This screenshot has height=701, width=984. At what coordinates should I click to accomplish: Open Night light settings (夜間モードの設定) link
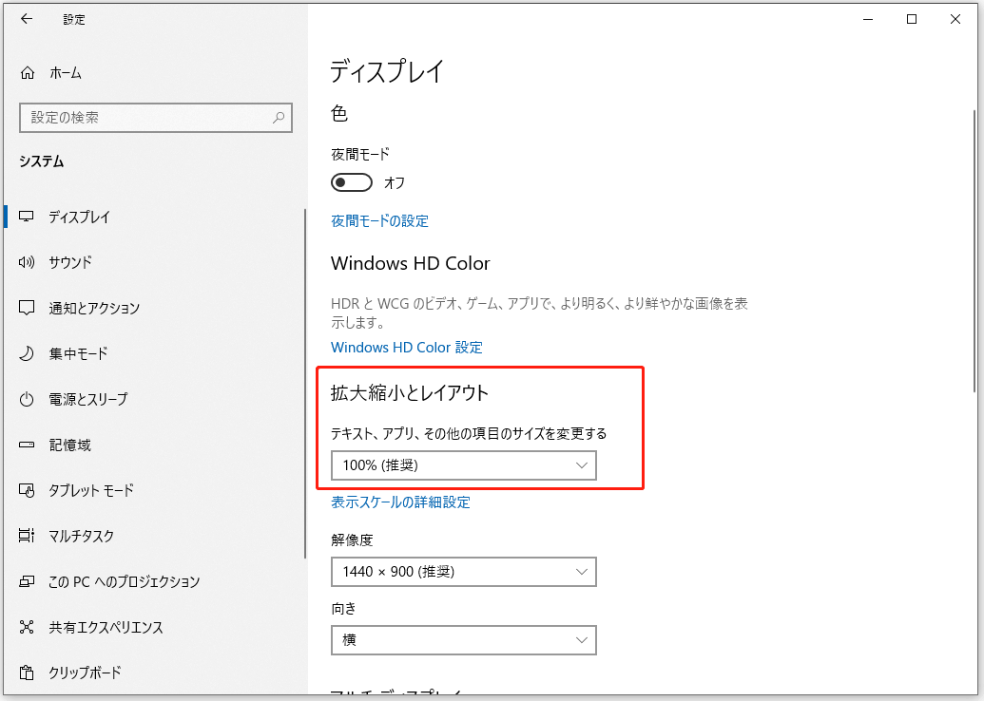[x=379, y=220]
